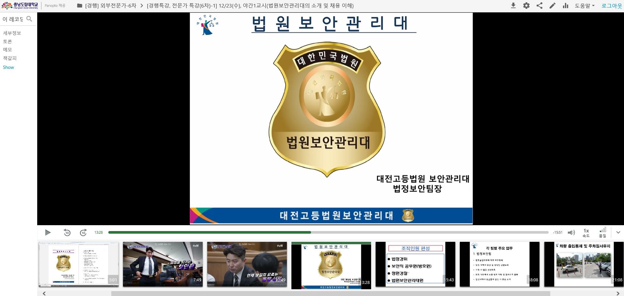
Task: Download the recording via the download icon
Action: point(513,6)
